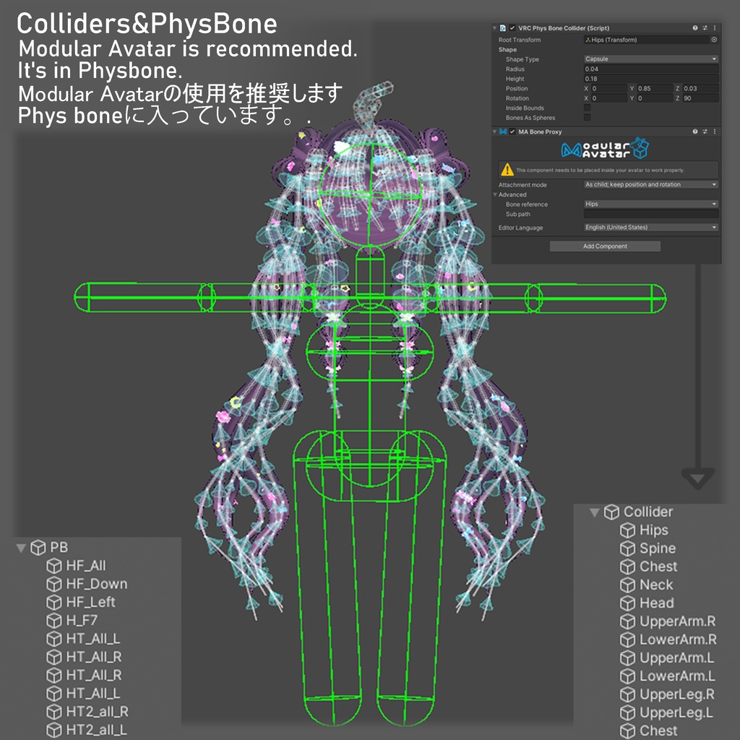
Task: Disable the VRC Phys Bone Collider component checkbox
Action: pos(512,28)
